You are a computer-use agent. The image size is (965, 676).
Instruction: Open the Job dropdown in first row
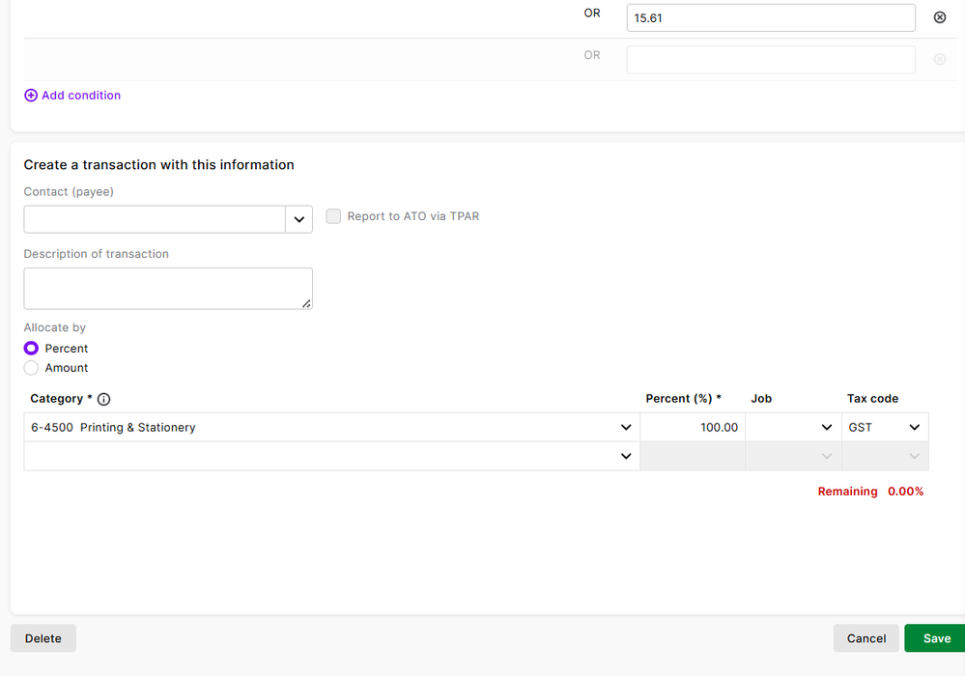[x=826, y=428]
